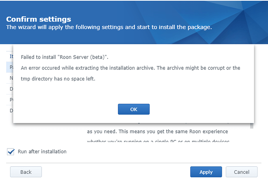The height and width of the screenshot is (180, 268).
Task: Click the 'Confirm settings' heading
Action: click(x=38, y=19)
